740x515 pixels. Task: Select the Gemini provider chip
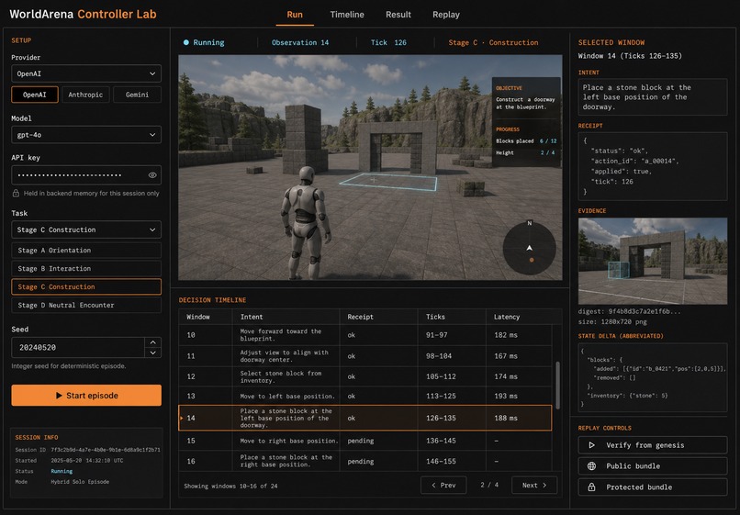point(137,95)
